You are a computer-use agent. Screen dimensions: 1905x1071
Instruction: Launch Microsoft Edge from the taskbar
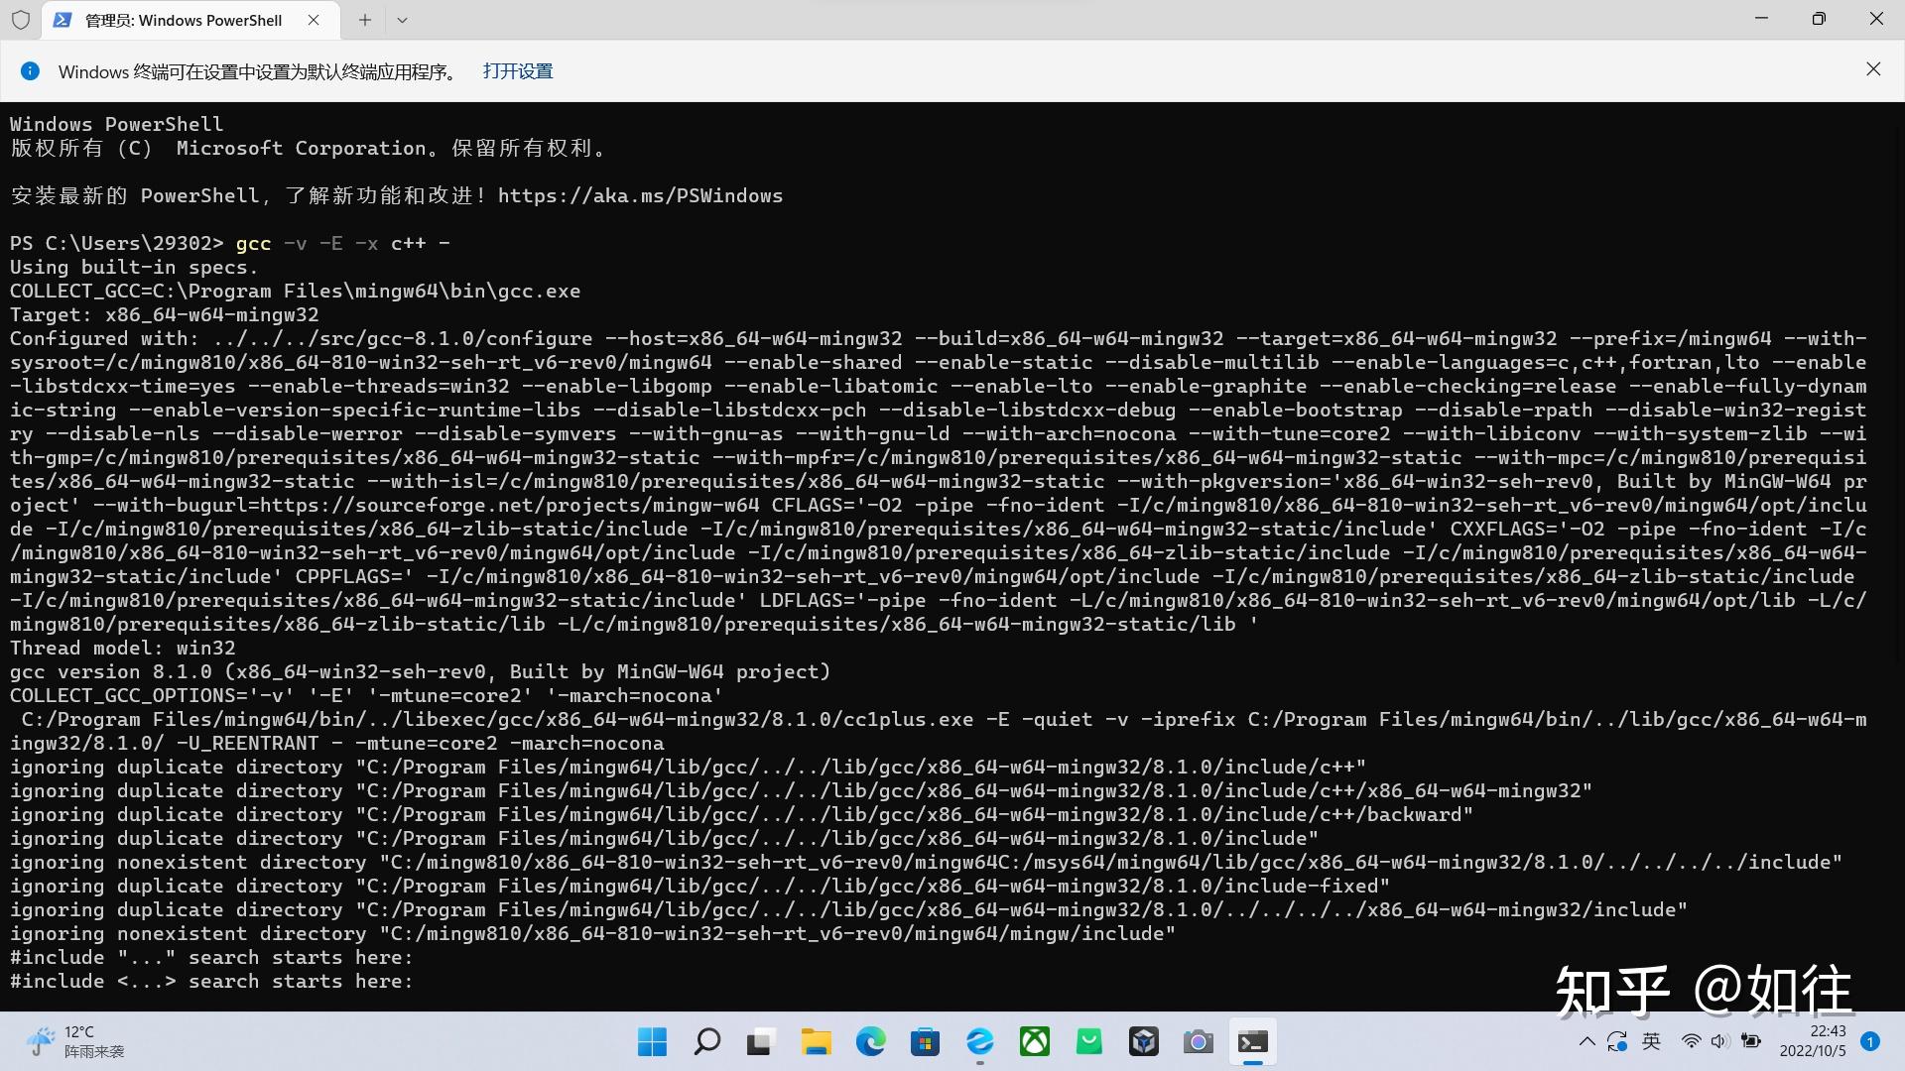871,1041
